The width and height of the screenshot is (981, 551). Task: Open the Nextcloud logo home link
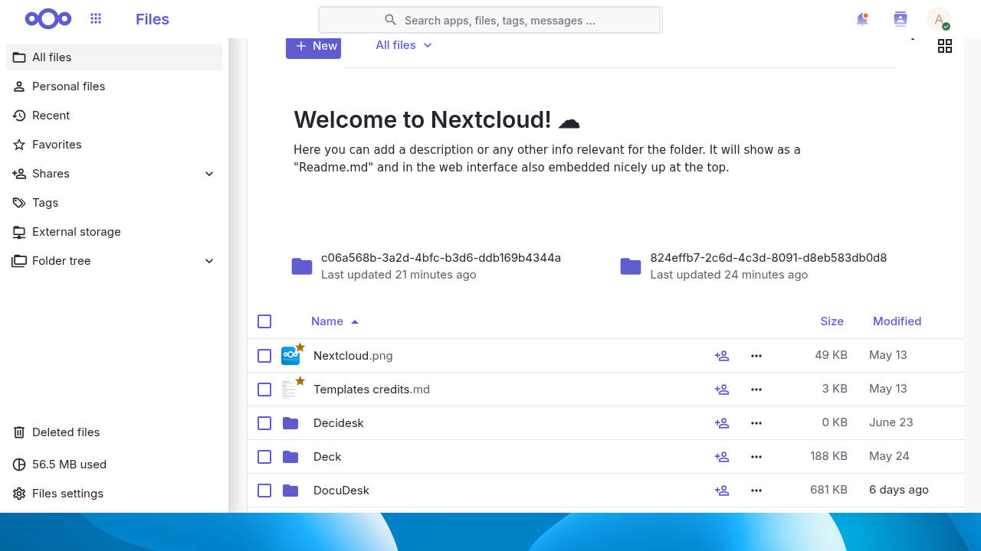[48, 19]
